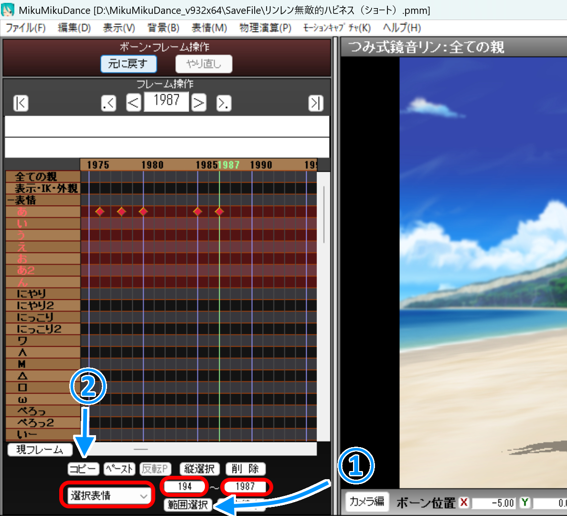Jump to next keyframe button
567x516 pixels.
click(x=224, y=103)
